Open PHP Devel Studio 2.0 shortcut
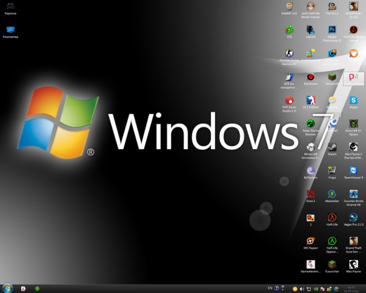The width and height of the screenshot is (366, 293). click(x=289, y=104)
